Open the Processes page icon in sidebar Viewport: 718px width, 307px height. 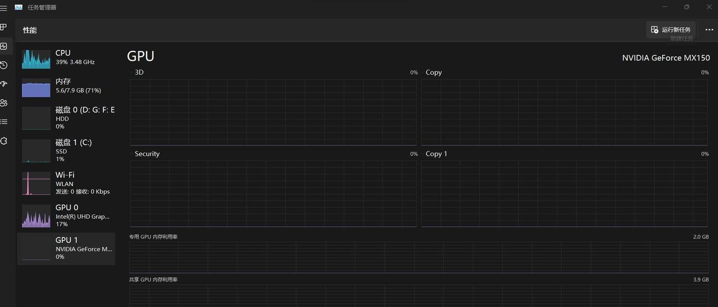tap(3, 27)
